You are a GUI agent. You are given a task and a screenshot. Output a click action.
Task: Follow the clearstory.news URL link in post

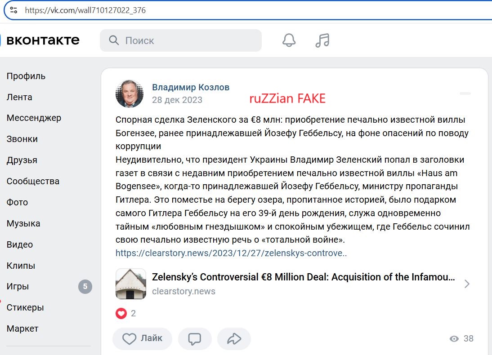(231, 253)
